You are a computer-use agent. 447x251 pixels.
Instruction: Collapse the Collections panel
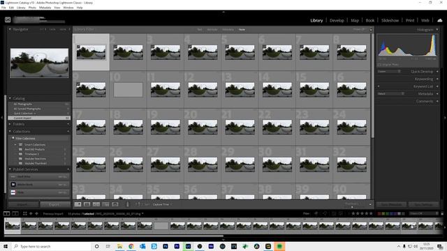point(10,132)
